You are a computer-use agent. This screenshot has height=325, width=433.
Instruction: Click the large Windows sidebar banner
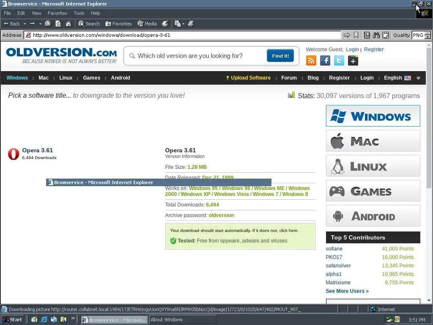click(x=373, y=116)
